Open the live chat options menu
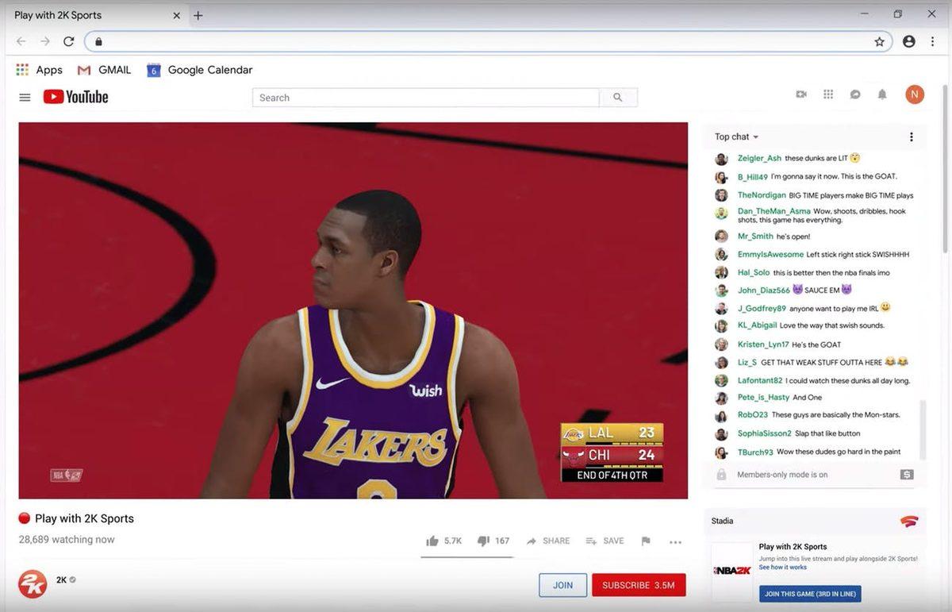This screenshot has width=952, height=612. pyautogui.click(x=911, y=136)
